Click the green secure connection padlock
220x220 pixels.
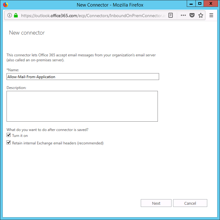click(x=16, y=15)
